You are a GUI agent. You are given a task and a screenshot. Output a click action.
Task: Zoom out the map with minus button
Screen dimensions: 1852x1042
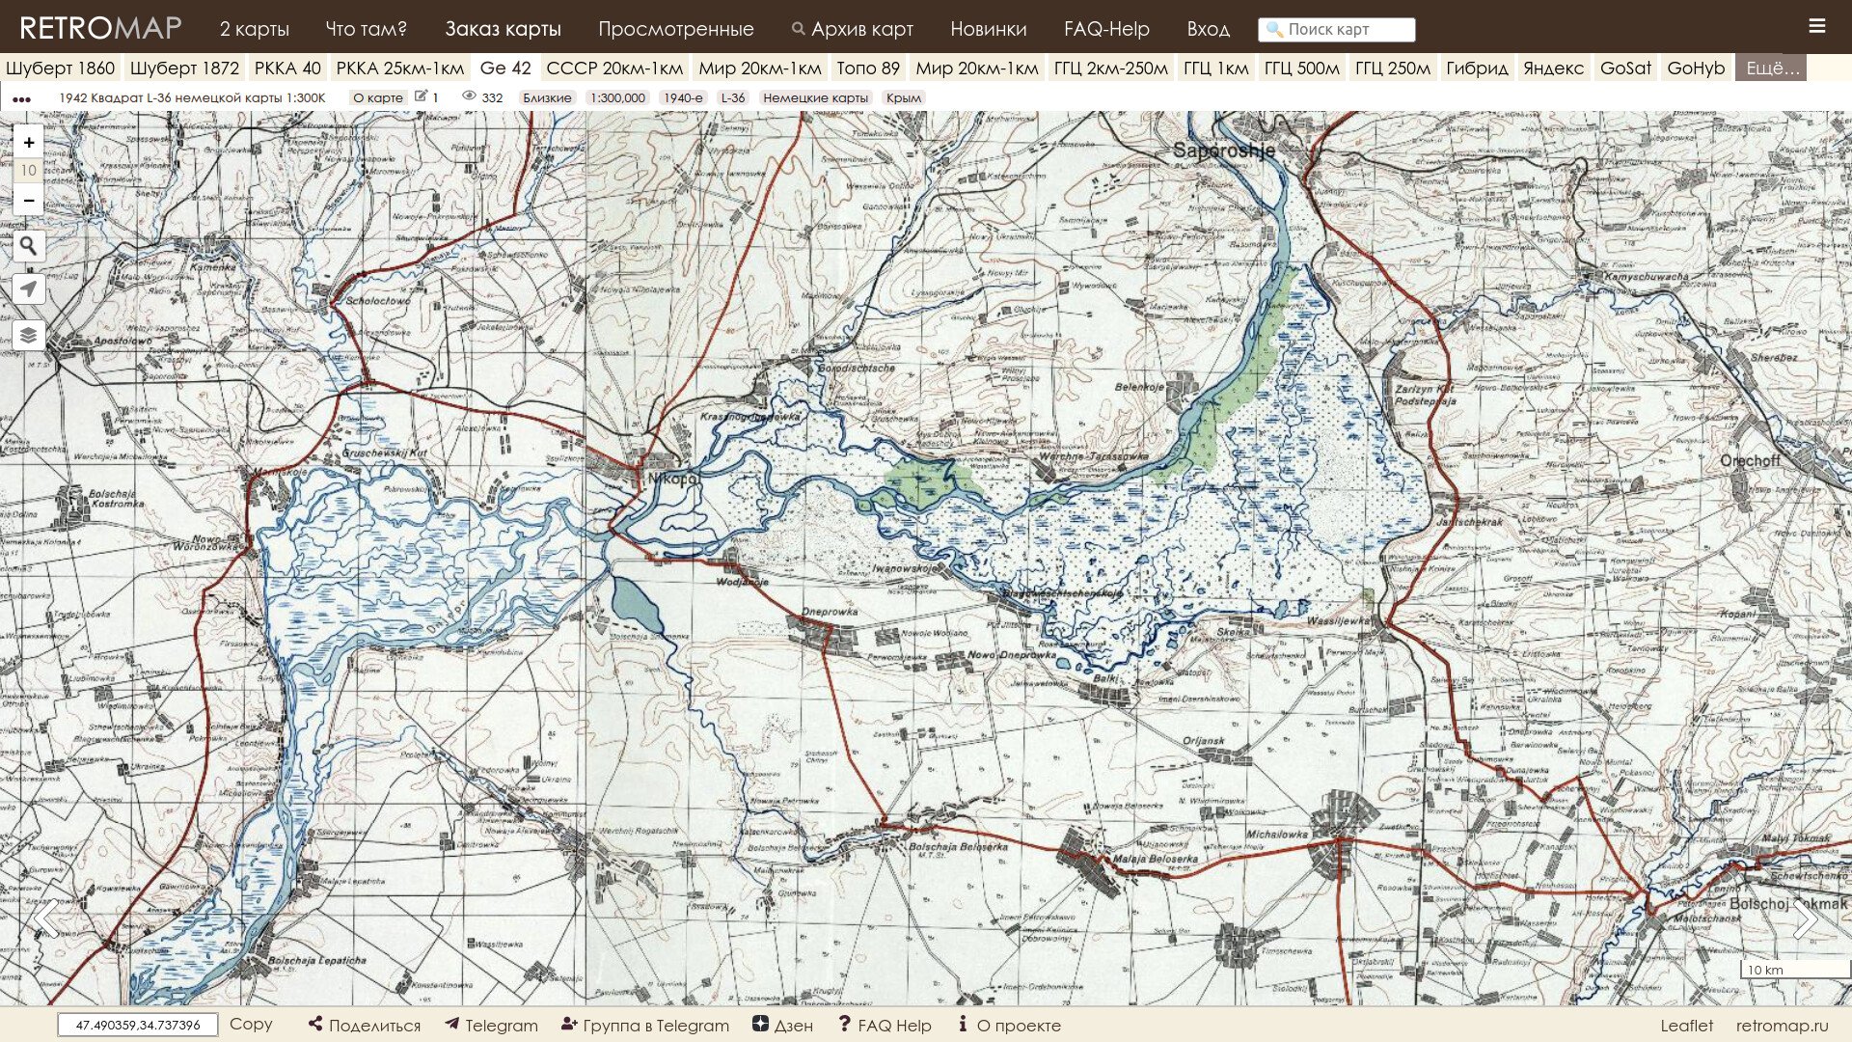pyautogui.click(x=29, y=200)
